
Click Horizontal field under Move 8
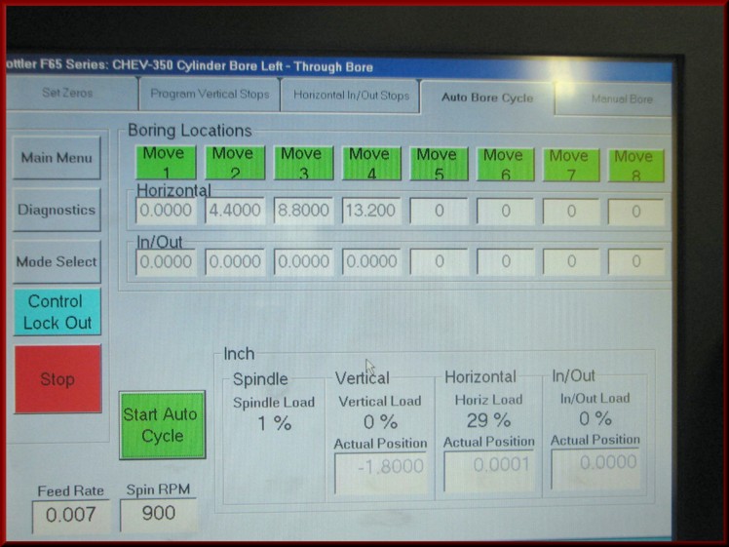(x=635, y=213)
